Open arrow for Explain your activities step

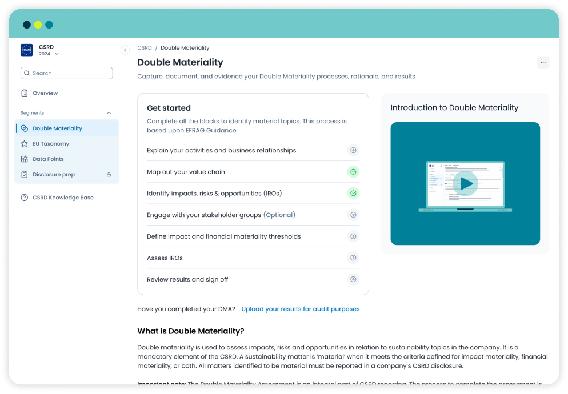point(353,150)
